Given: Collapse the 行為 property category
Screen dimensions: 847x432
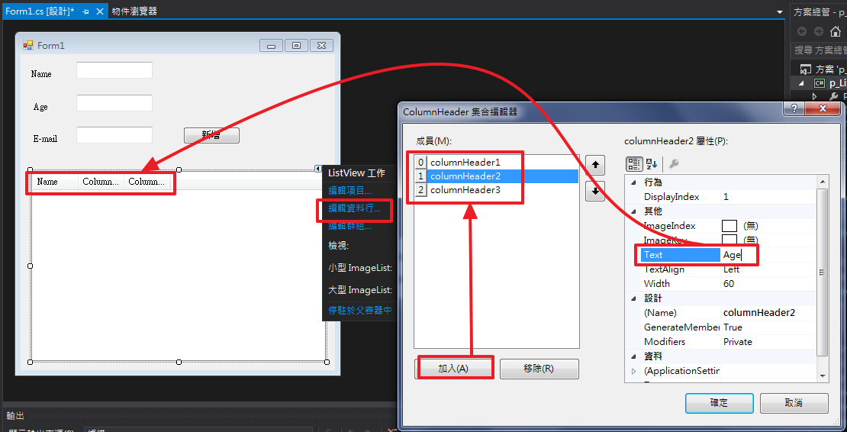Looking at the screenshot, I should click(633, 182).
